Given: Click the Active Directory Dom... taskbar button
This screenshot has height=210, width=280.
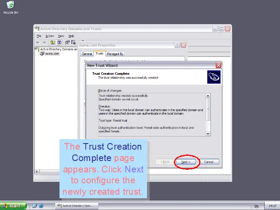Looking at the screenshot, I should (x=77, y=206).
